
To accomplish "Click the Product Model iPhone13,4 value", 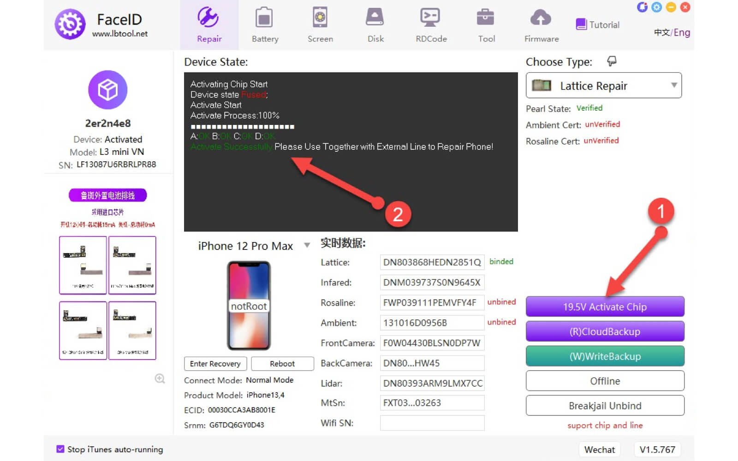I will click(x=265, y=395).
